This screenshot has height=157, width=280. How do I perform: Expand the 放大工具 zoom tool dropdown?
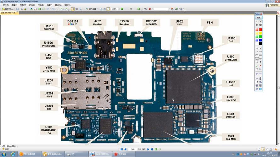coord(97,9)
